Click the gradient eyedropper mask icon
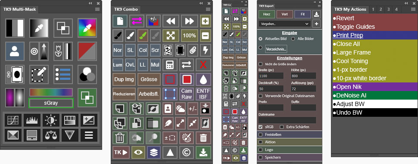This screenshot has width=418, height=164. [39, 28]
